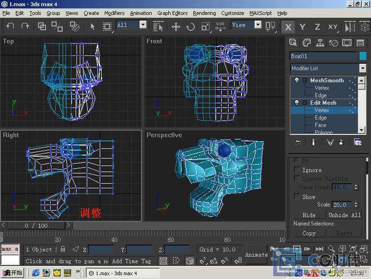Switch to the Create command panel
Viewport: 371px width, 279px height.
pyautogui.click(x=293, y=43)
